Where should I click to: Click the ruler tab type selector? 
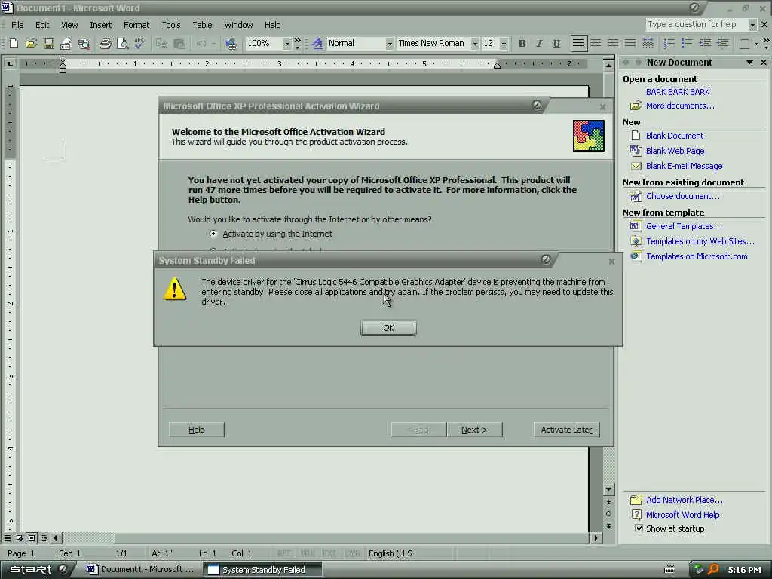(x=11, y=63)
